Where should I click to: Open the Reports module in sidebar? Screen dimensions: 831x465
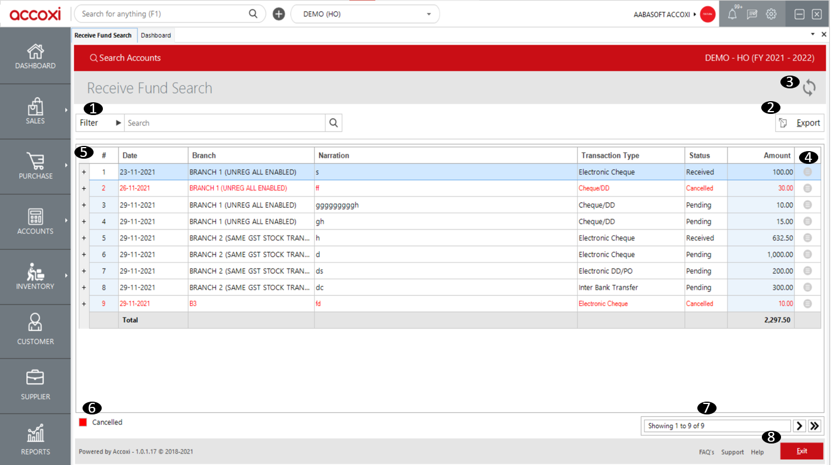(x=35, y=439)
